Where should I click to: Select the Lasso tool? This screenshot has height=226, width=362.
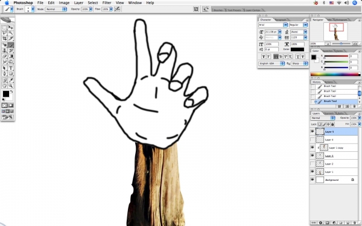click(4, 33)
